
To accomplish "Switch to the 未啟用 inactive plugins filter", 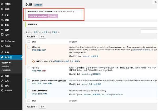I will pos(45,32).
